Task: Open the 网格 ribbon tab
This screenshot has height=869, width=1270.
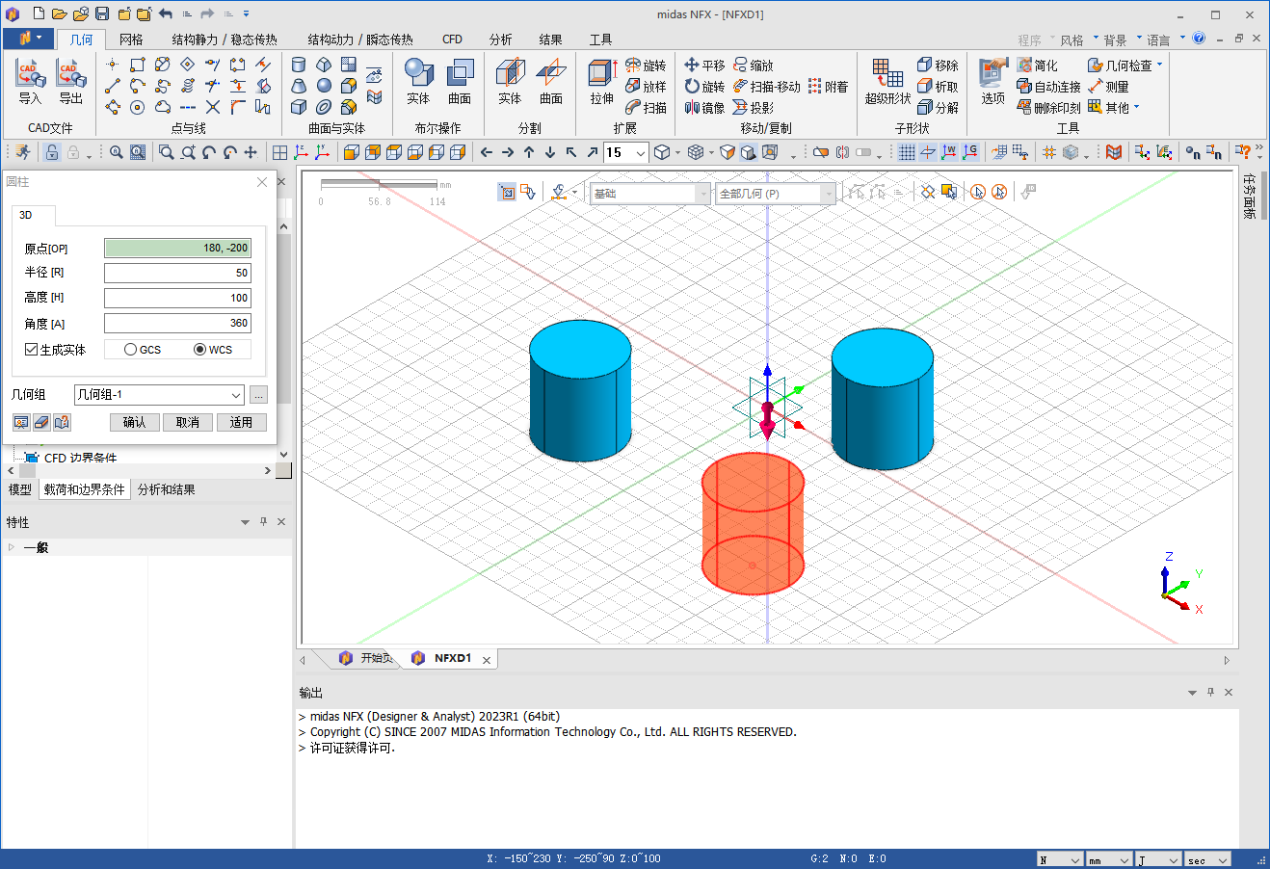Action: point(131,39)
